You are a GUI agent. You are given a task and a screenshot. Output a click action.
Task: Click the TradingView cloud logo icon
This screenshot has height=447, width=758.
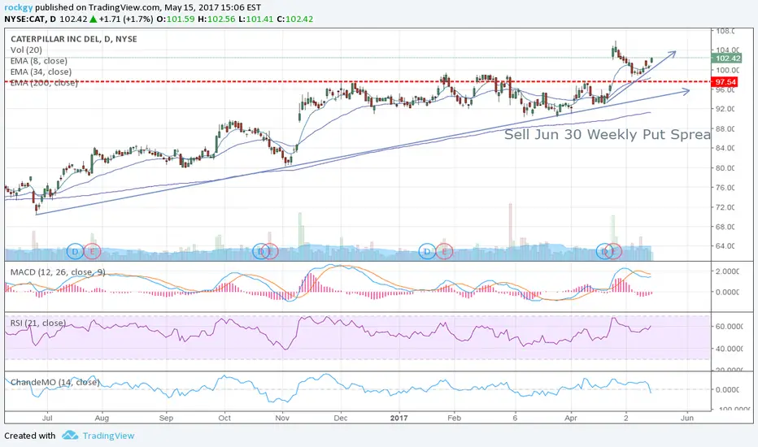pos(70,436)
